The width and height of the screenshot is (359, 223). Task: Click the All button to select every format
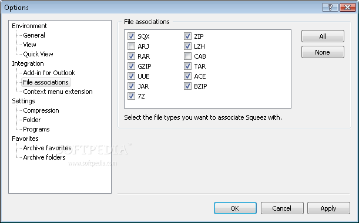[323, 36]
